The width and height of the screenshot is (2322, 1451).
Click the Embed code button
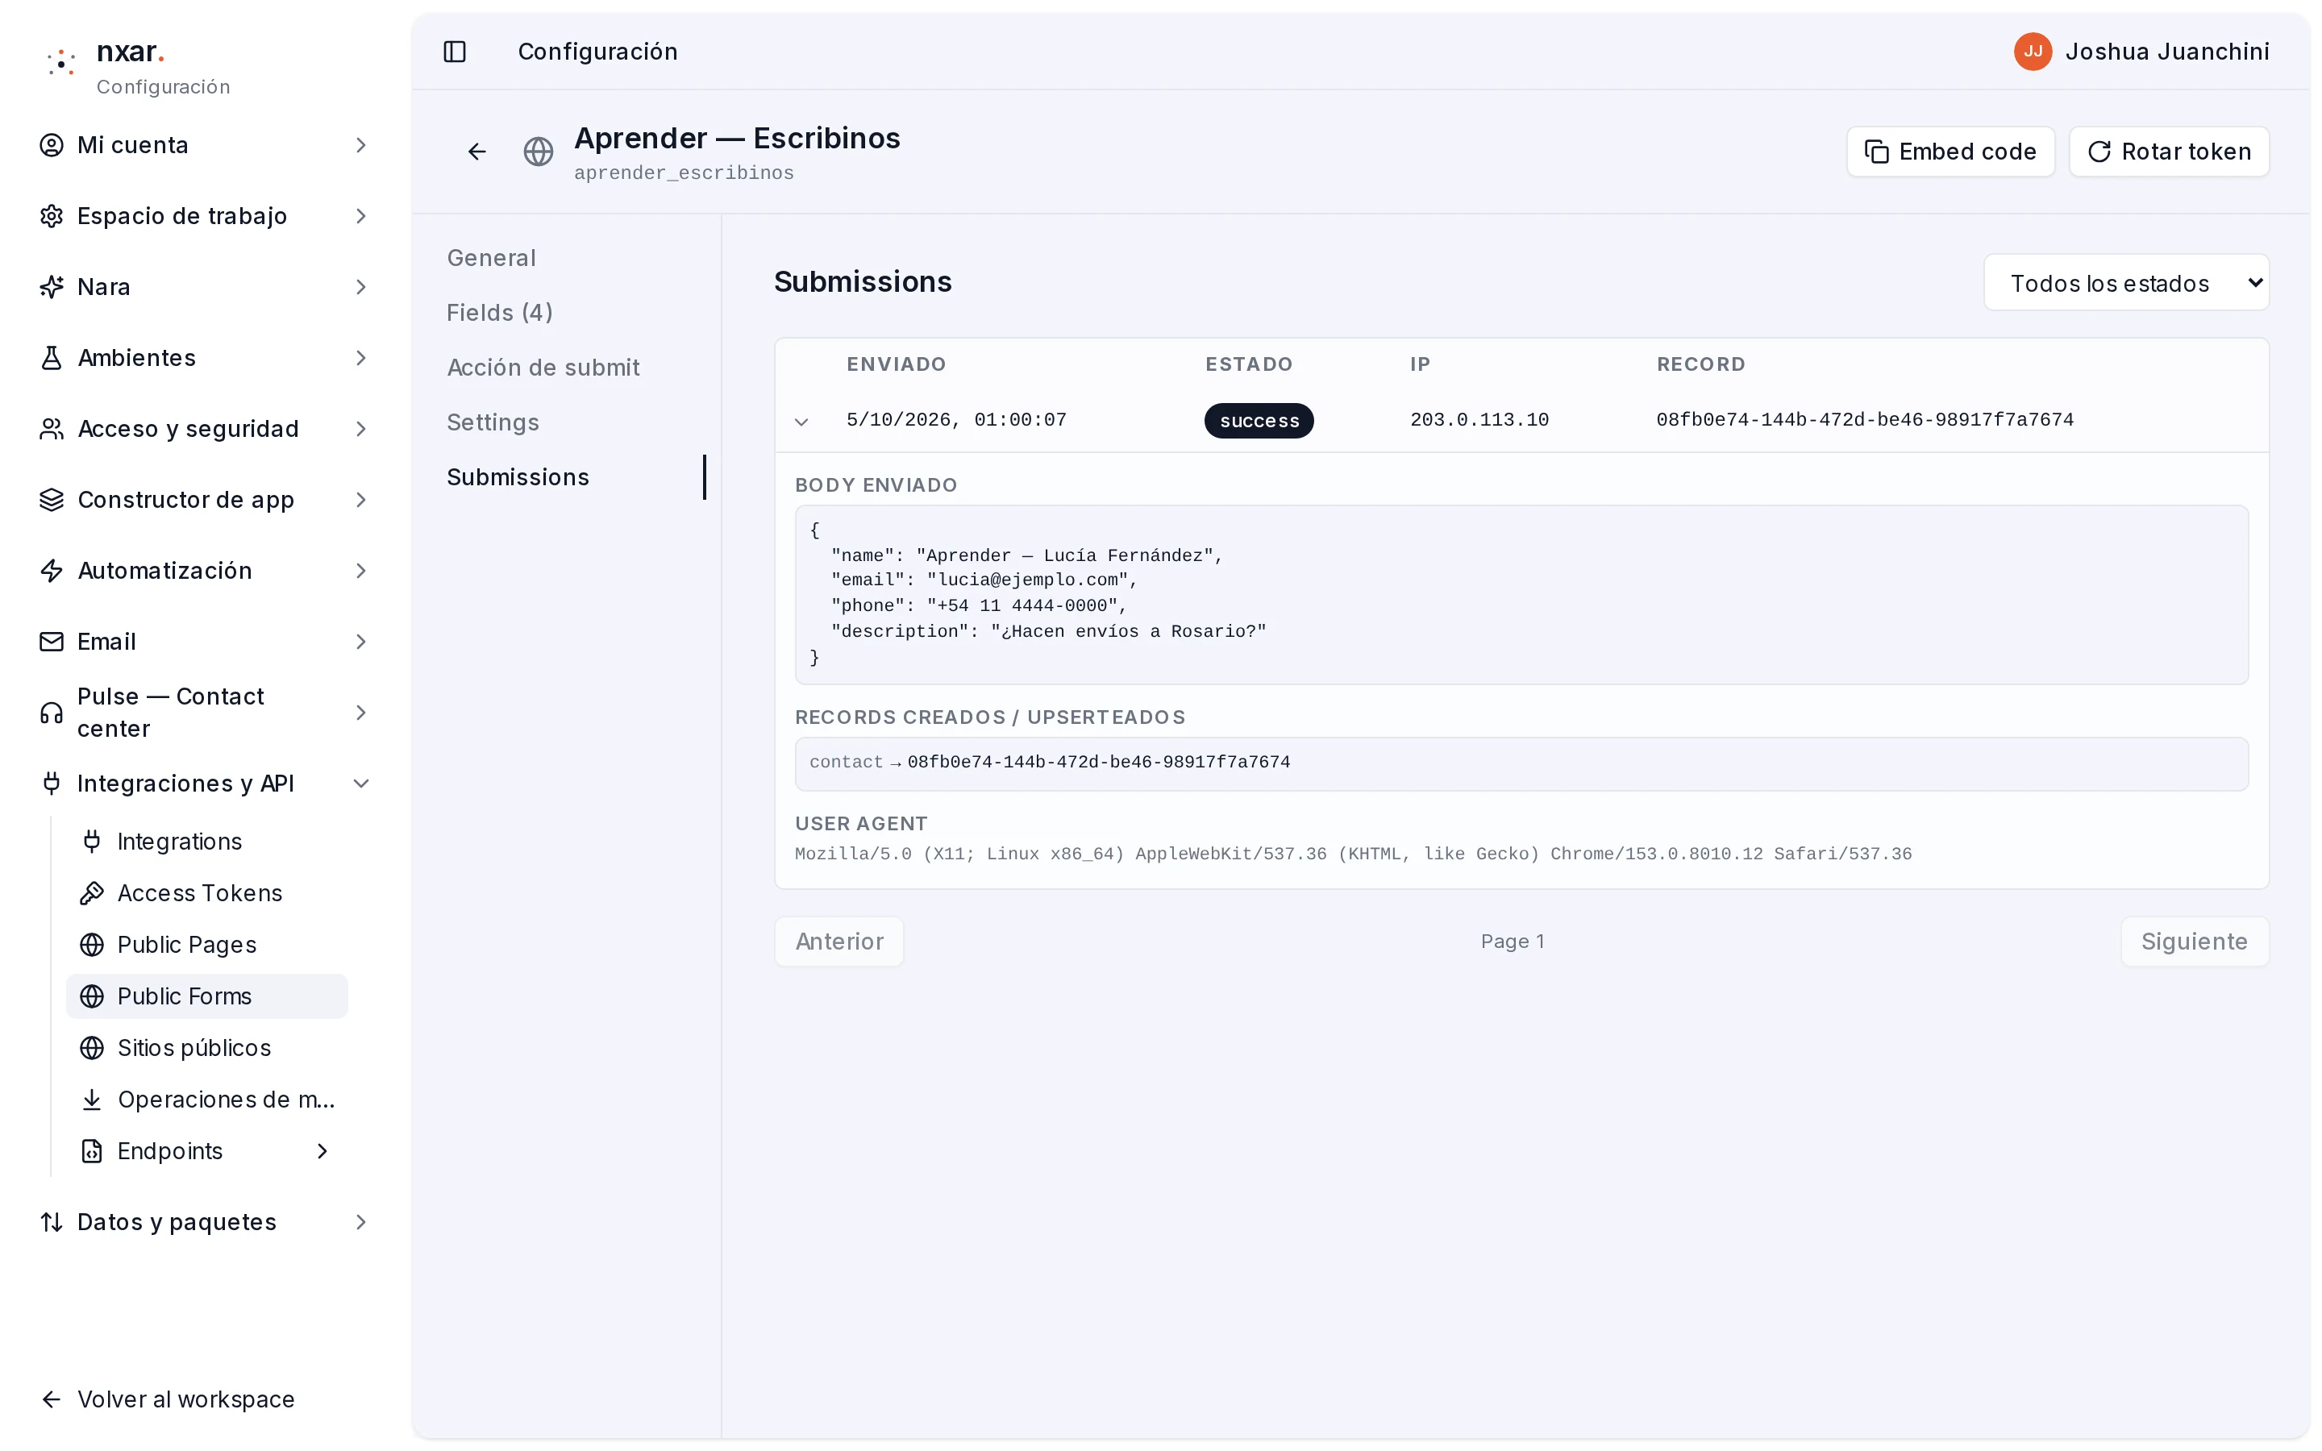[x=1950, y=152]
